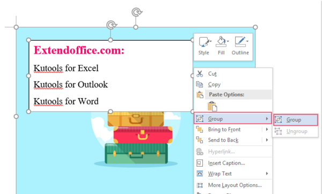Click the Wrap Text icon

click(200, 174)
